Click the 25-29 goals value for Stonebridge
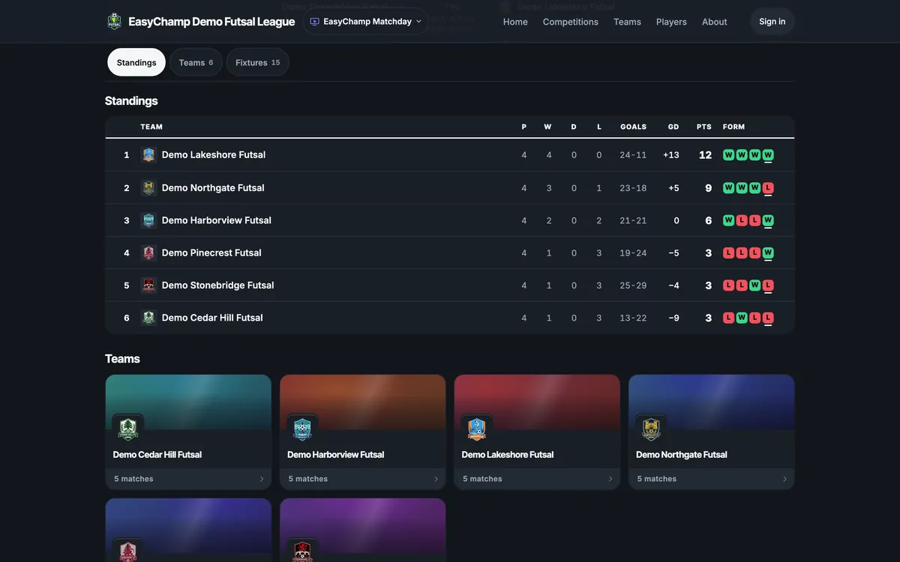 pos(634,285)
